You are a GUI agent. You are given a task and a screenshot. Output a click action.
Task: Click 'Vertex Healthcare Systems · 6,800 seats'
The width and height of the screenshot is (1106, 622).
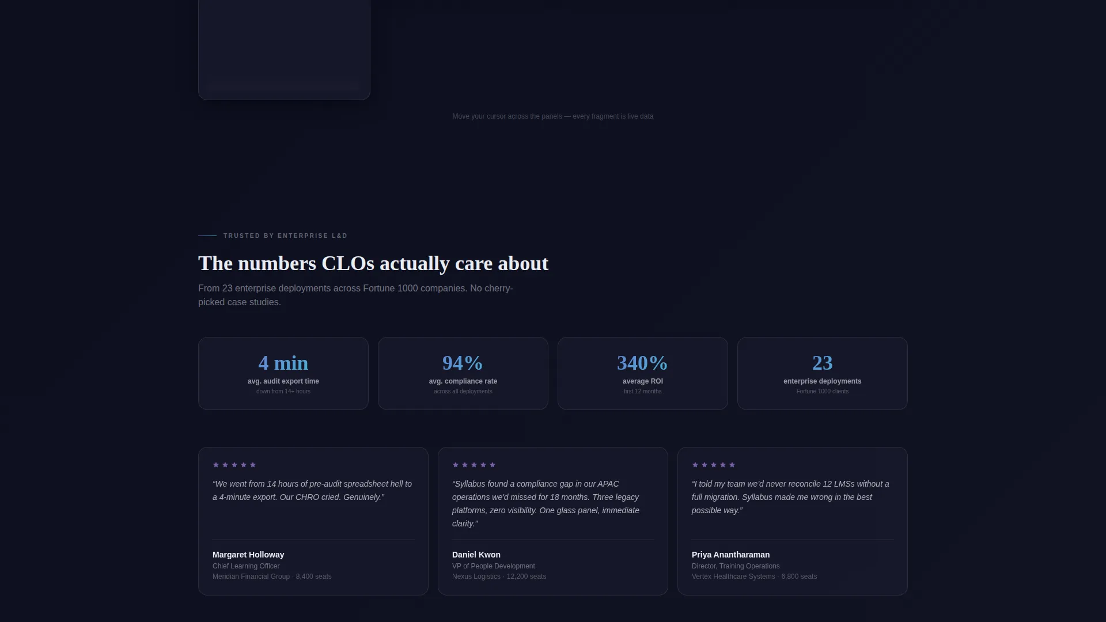click(754, 577)
